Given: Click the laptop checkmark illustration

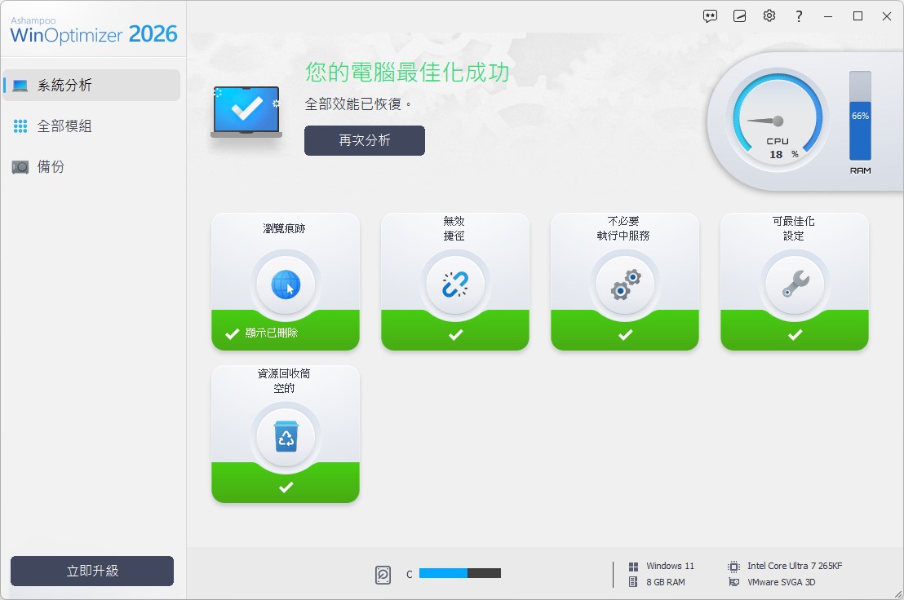Looking at the screenshot, I should click(x=246, y=112).
